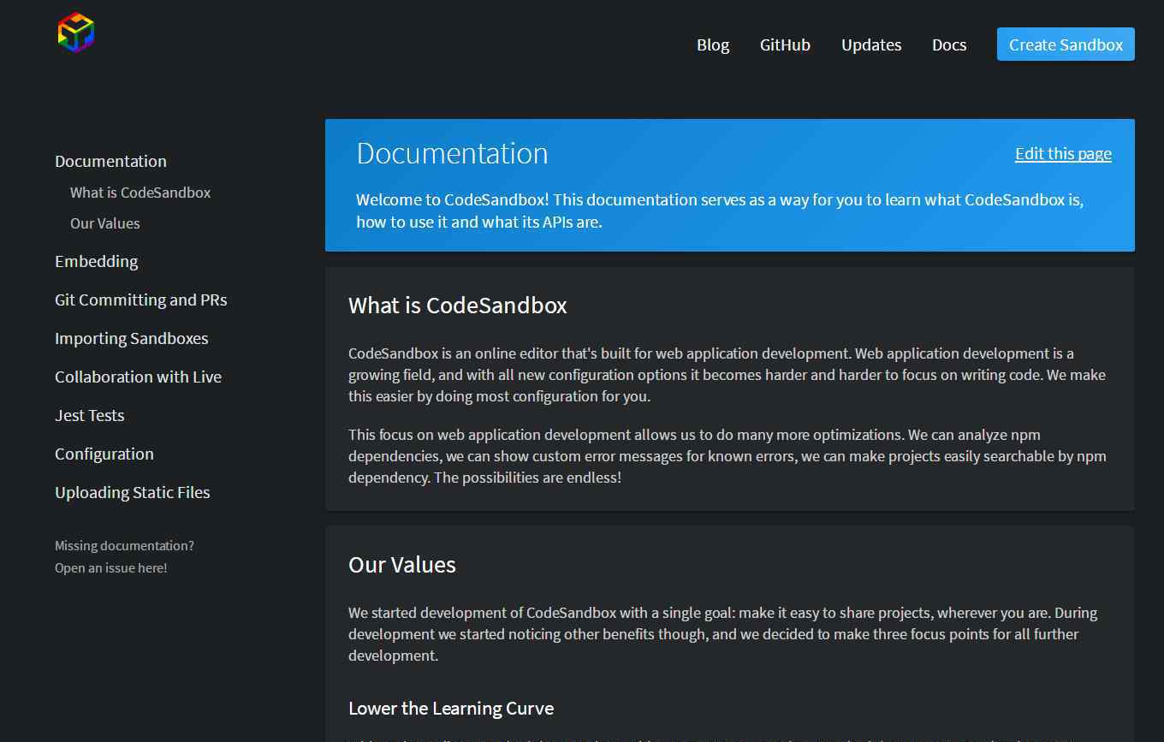This screenshot has height=742, width=1164.
Task: Click the CodeSandbox rainbow cube logo
Action: pyautogui.click(x=75, y=33)
